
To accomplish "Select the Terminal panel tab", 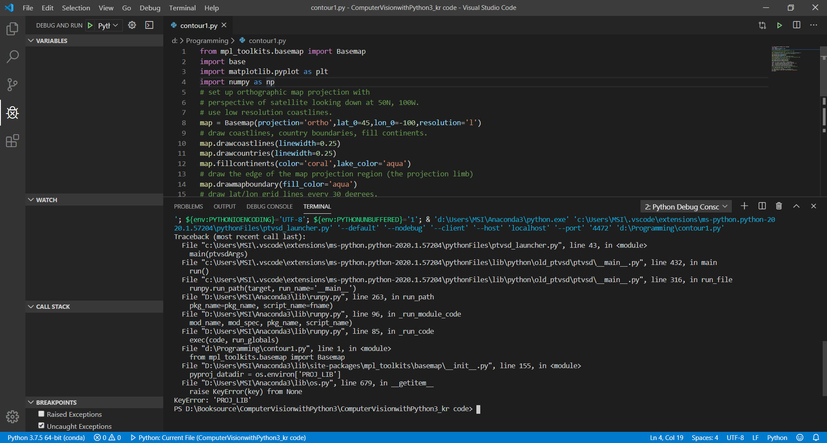I will [x=317, y=206].
